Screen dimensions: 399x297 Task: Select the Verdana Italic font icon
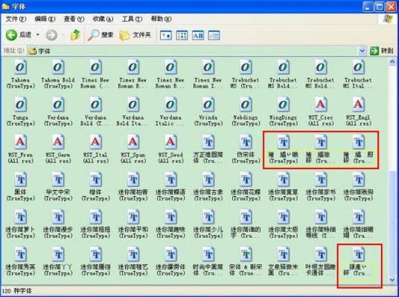coord(170,105)
